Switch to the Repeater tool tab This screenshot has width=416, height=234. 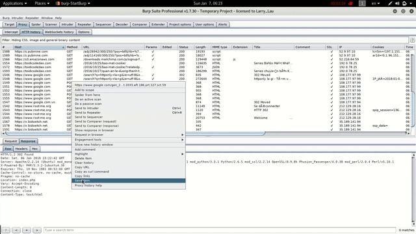point(84,25)
